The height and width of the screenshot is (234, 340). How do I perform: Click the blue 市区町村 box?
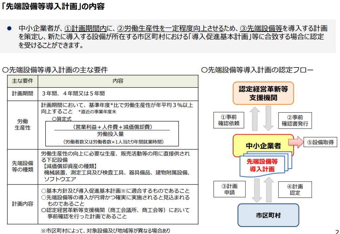point(268,215)
